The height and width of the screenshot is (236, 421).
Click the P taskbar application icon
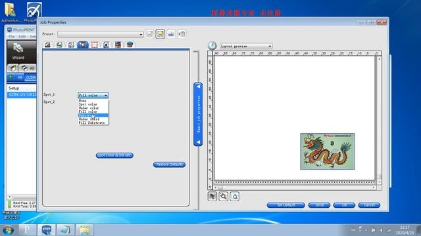coord(27,230)
